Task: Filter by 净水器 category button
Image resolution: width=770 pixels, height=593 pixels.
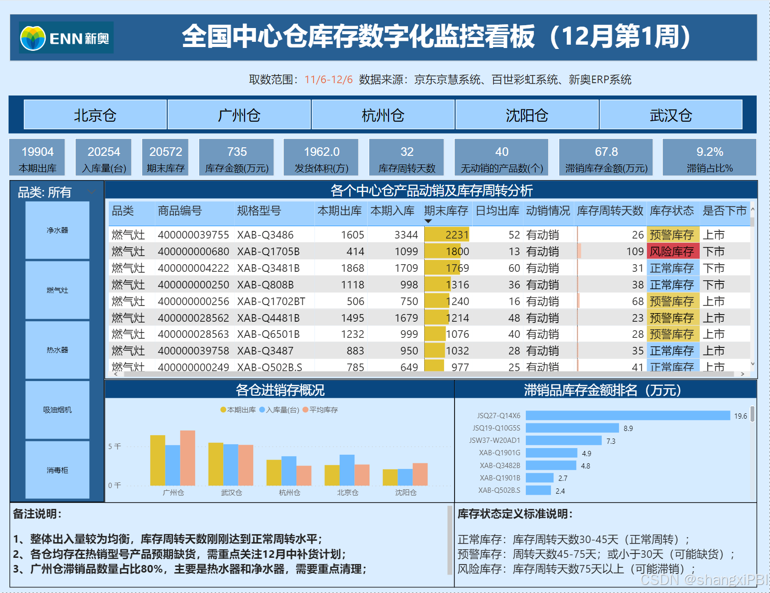Action: 57,230
